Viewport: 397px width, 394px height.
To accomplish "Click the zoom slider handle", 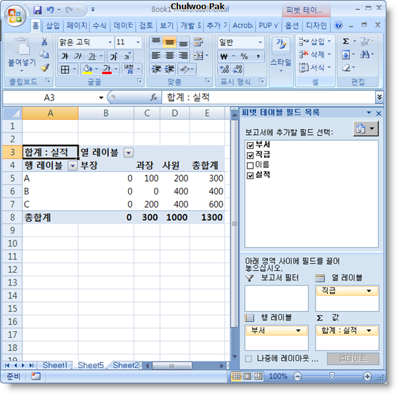I will 332,376.
